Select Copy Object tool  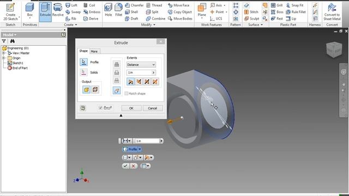[179, 12]
